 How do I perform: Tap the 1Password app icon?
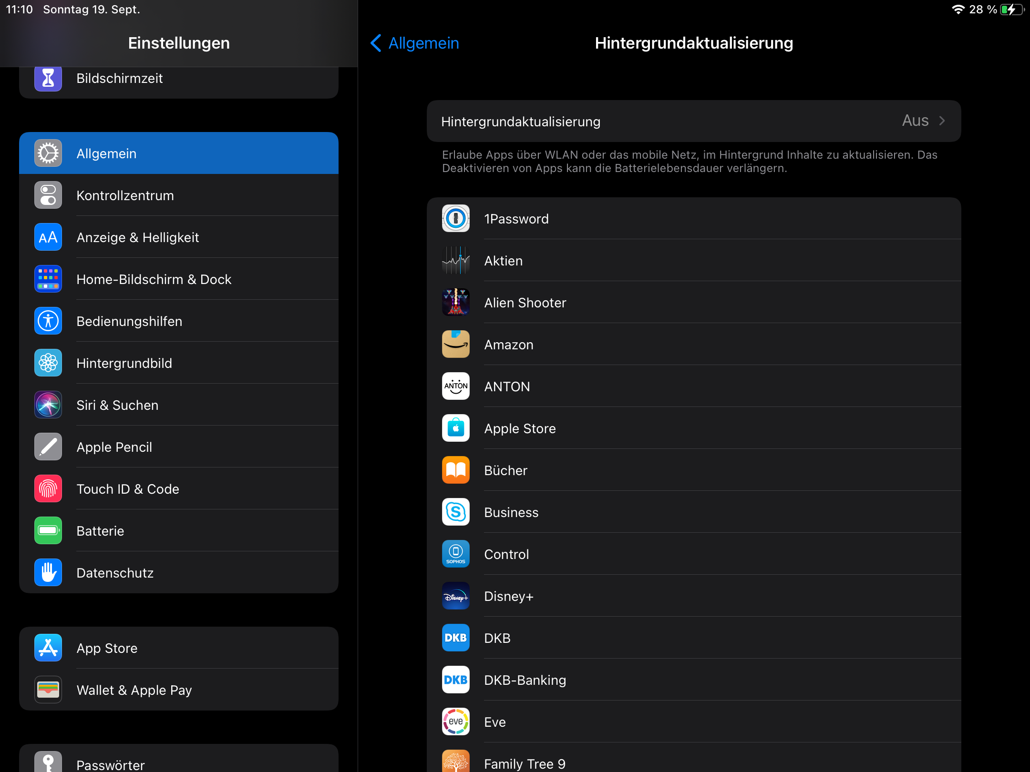pyautogui.click(x=455, y=219)
